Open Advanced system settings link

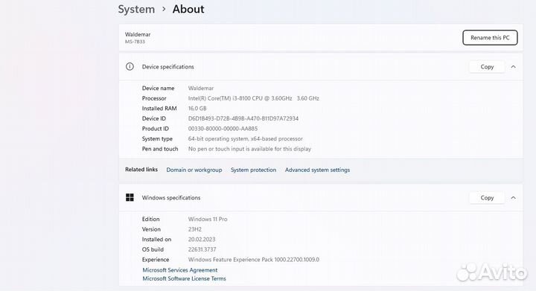click(317, 170)
